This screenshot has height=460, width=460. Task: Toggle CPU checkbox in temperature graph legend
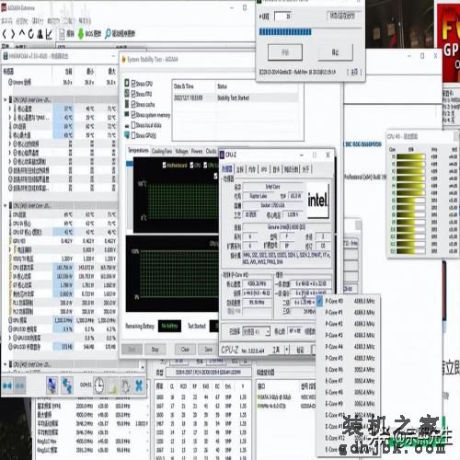click(x=192, y=165)
